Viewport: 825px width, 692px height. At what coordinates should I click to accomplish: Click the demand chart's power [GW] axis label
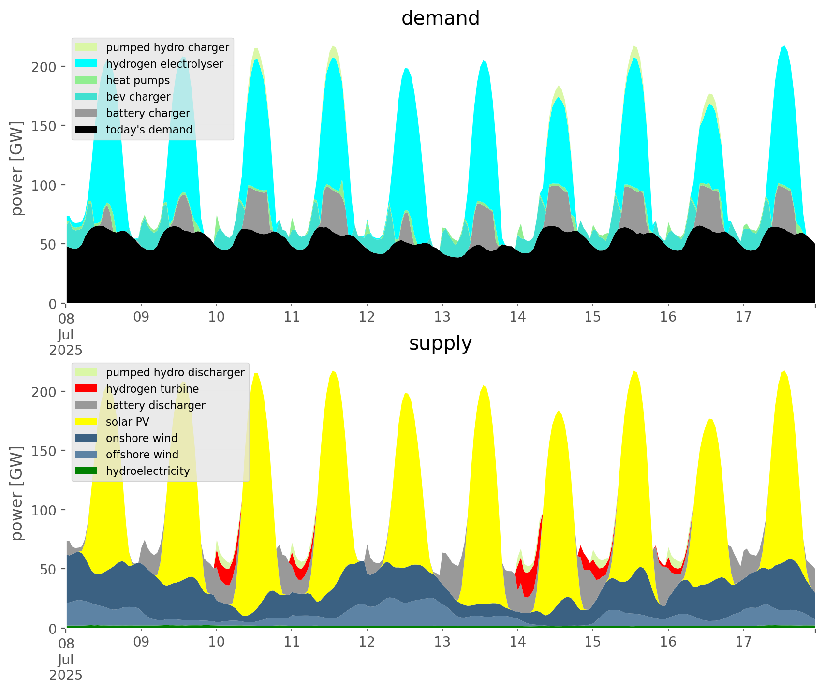tap(17, 168)
